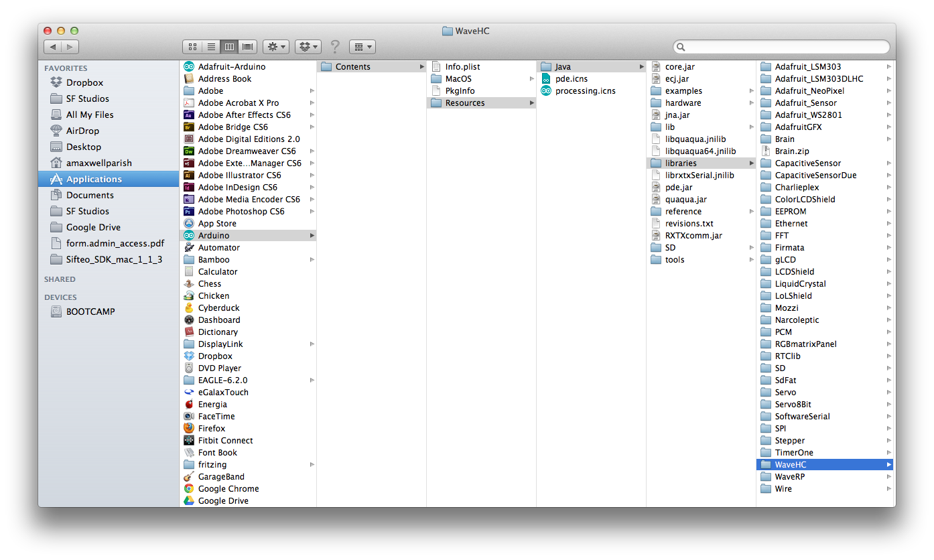Open Google Drive in sidebar
Screen dimensions: 934x560
109,227
